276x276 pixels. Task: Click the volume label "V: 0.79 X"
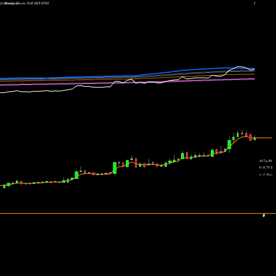(x=266, y=168)
